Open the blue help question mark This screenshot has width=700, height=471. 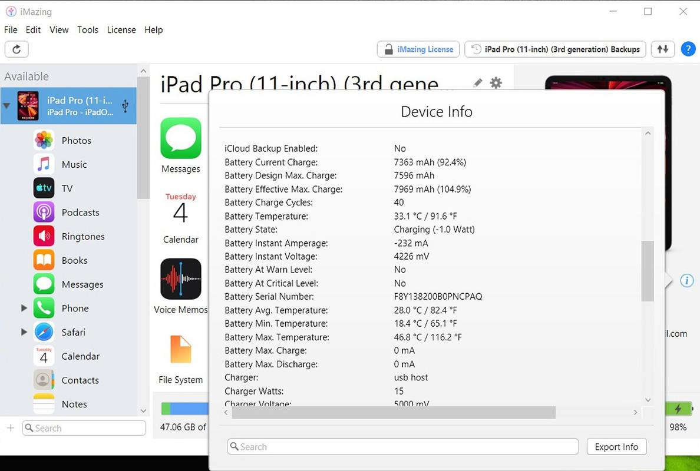tap(688, 49)
